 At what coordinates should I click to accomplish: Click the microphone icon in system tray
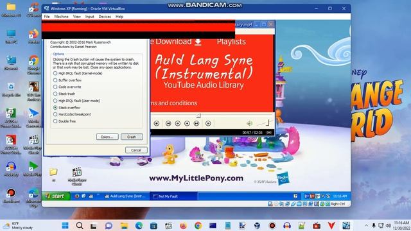[374, 225]
